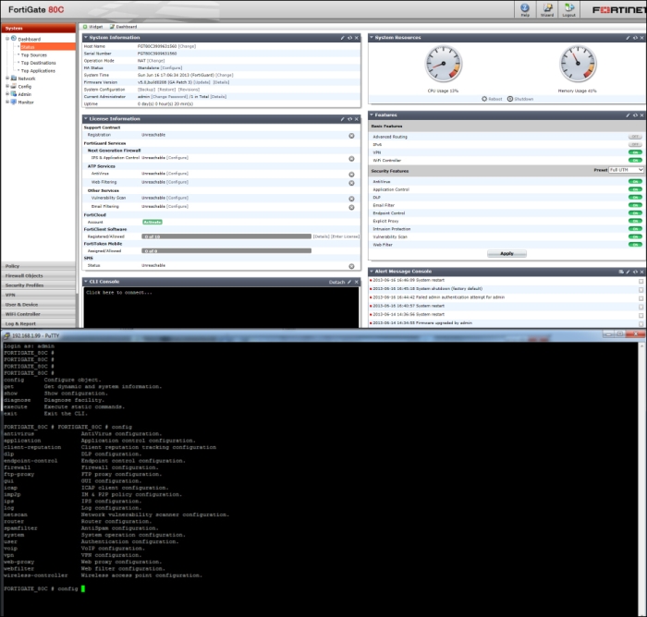Collapse System Information widget triangle

pos(86,38)
